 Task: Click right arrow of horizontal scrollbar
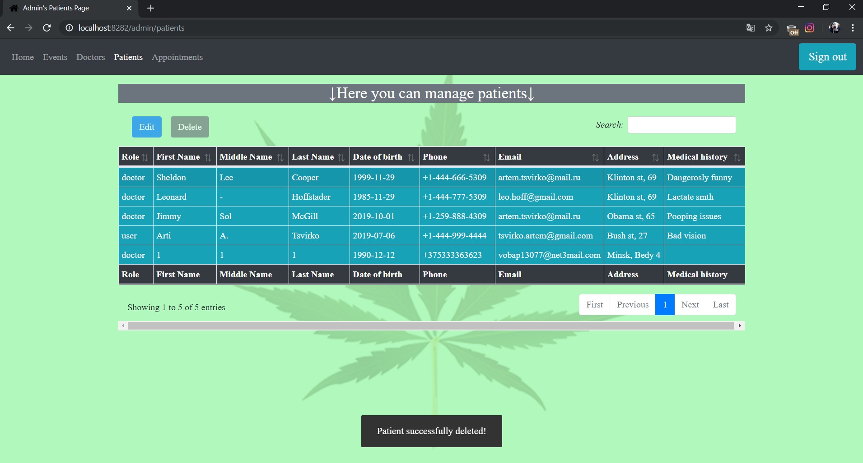pos(740,325)
